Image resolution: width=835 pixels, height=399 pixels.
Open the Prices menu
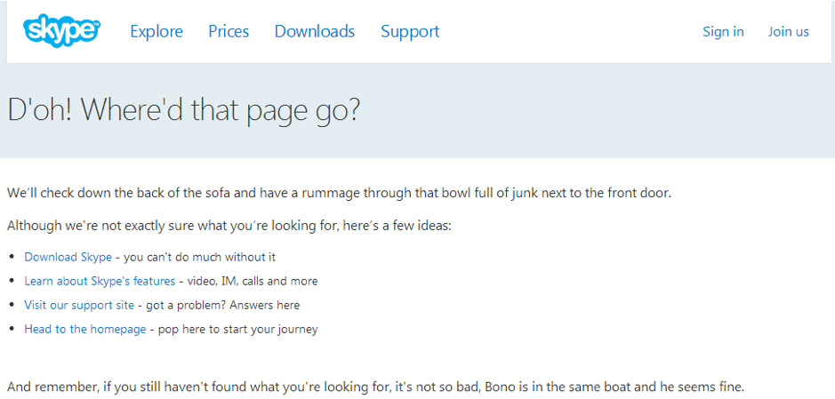229,31
